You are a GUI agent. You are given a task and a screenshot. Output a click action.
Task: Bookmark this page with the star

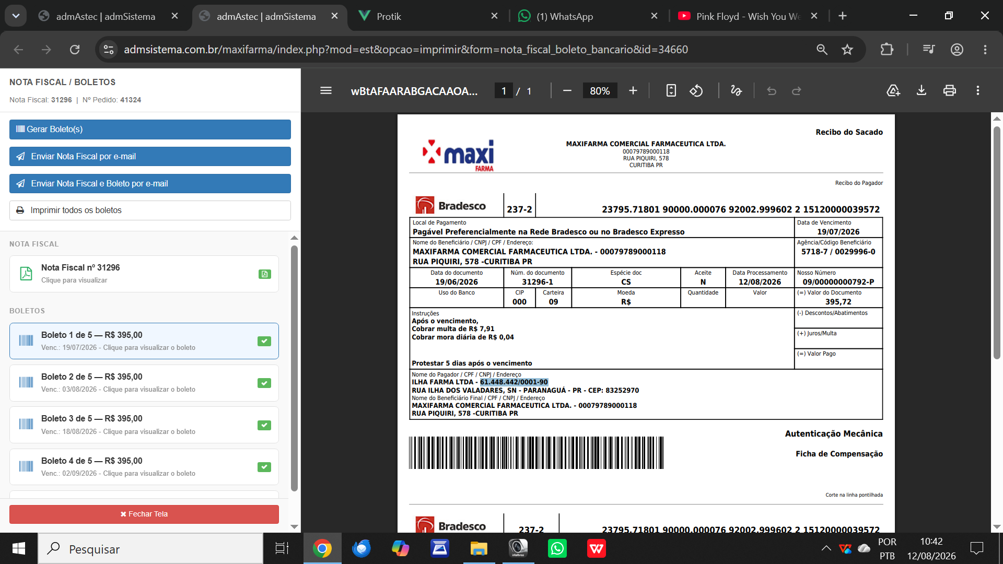pos(847,50)
